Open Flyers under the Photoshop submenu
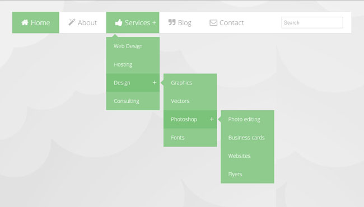 coord(248,175)
